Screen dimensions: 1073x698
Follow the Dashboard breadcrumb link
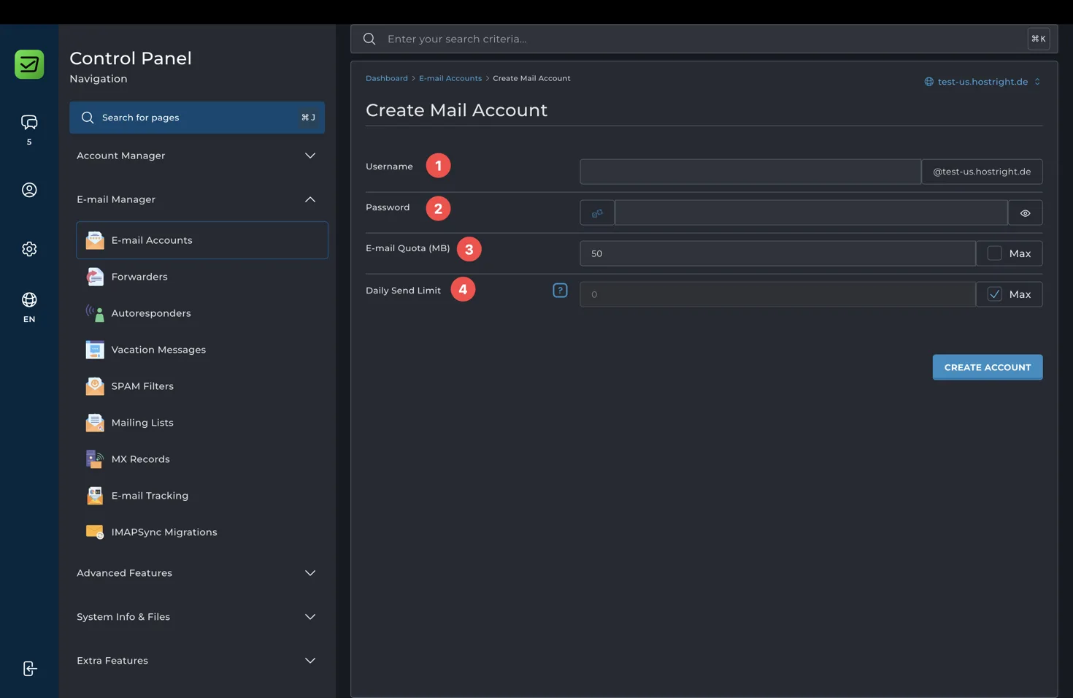click(387, 78)
